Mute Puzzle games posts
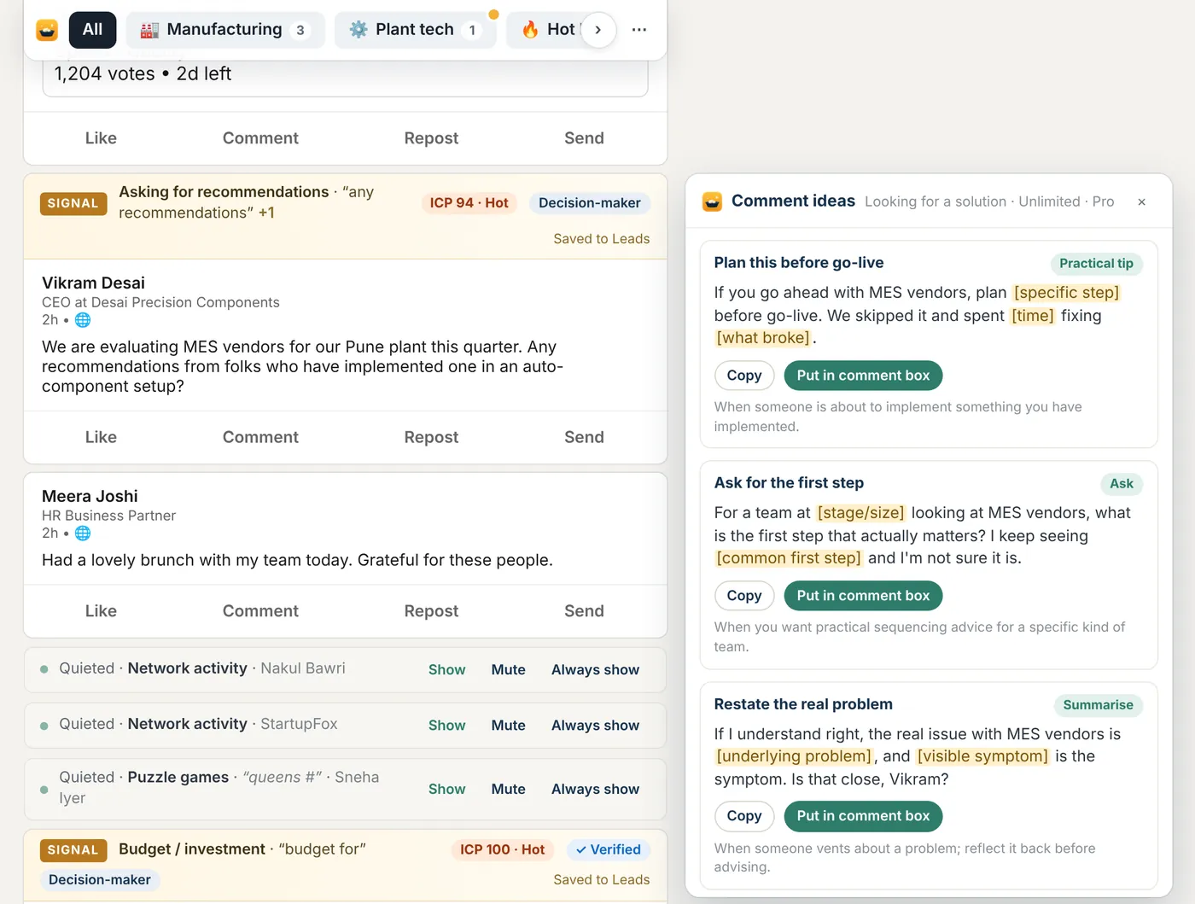Screen dimensions: 1195x904 [x=508, y=790]
